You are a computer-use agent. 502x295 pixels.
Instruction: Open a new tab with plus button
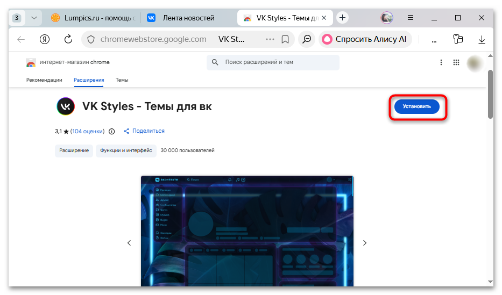pyautogui.click(x=342, y=18)
